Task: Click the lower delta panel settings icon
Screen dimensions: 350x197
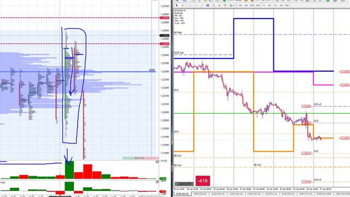Action: [x=157, y=182]
